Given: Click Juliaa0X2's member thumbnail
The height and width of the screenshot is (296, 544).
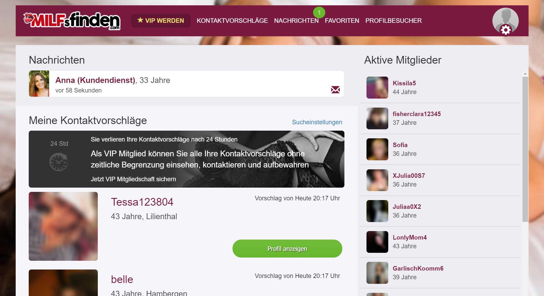Looking at the screenshot, I should pos(377,211).
